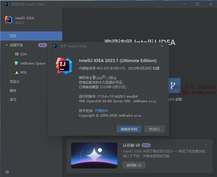Click the IJ icon in window title bar
This screenshot has width=217, height=177.
click(x=6, y=4)
